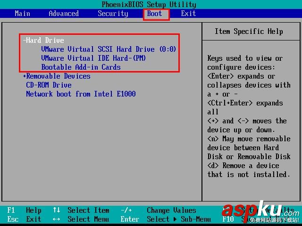Screen dimensions: 302x226
Task: Click the Esc Exit key hint
Action: coord(24,219)
